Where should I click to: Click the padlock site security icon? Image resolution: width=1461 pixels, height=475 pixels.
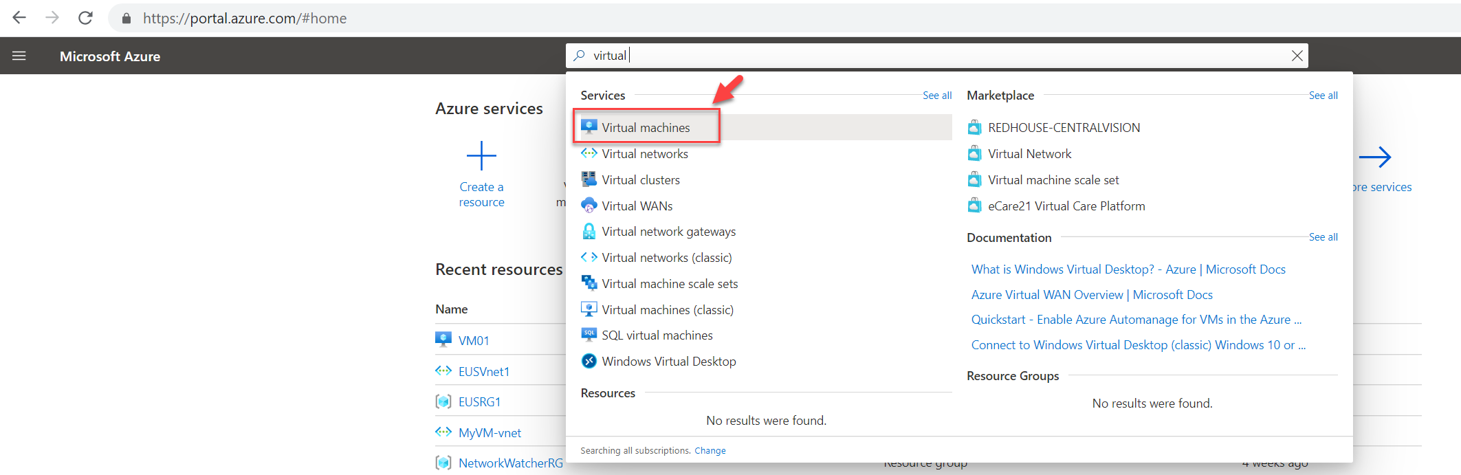click(x=127, y=19)
